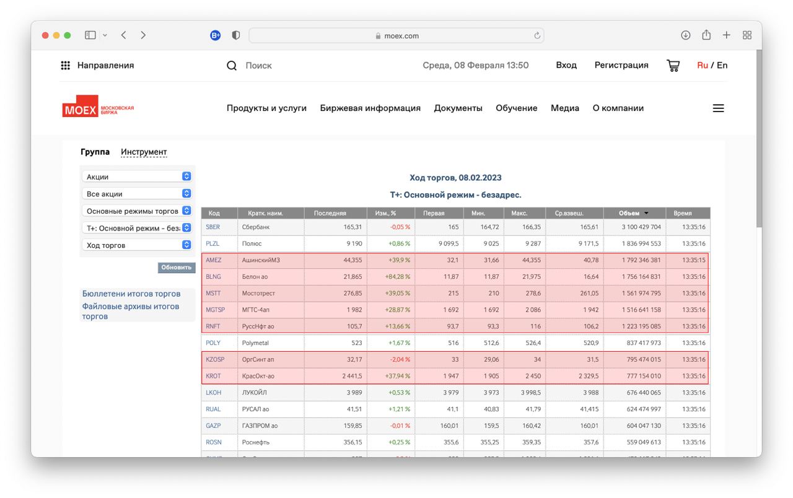Open the privacy shield icon
Image resolution: width=793 pixels, height=498 pixels.
pyautogui.click(x=236, y=35)
